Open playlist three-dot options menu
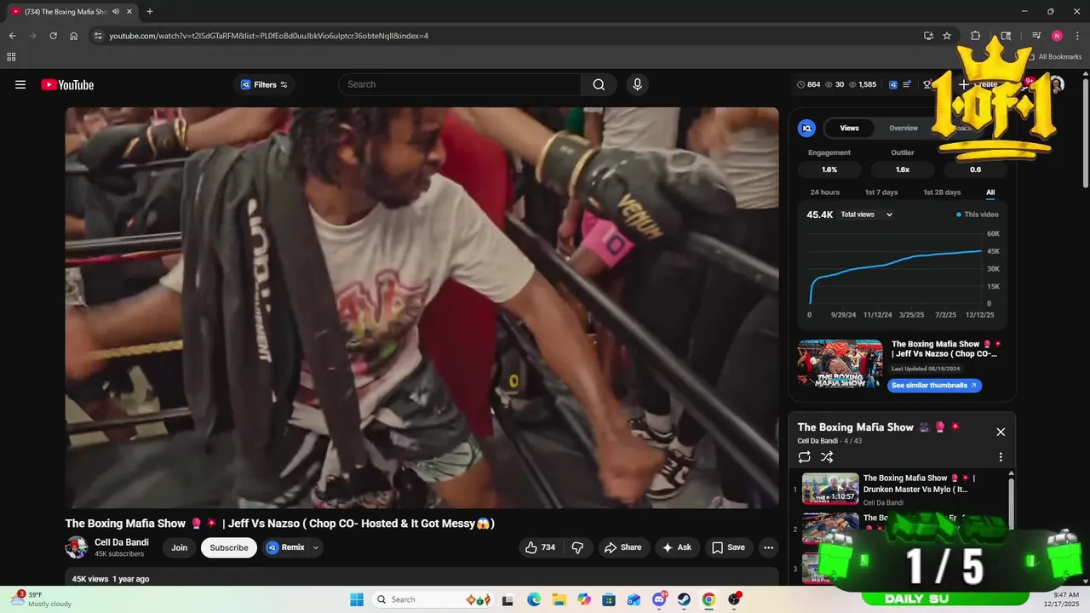Screen dimensions: 1090x613 (1001, 457)
